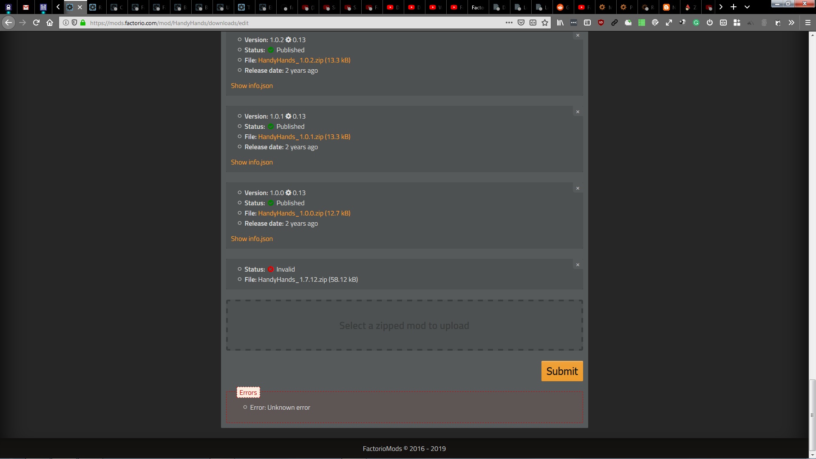The width and height of the screenshot is (816, 459).
Task: Expand overflow toolbar chevron menu
Action: (x=791, y=23)
